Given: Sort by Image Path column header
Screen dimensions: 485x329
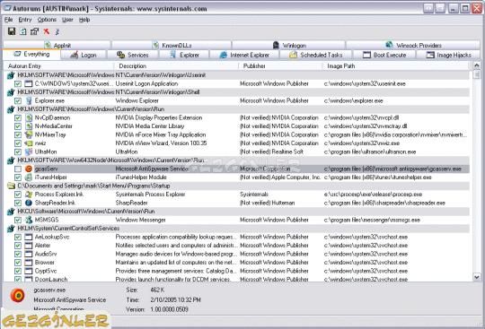Looking at the screenshot, I should pyautogui.click(x=397, y=66).
